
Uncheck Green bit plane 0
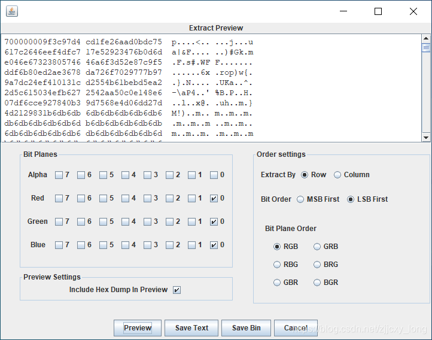click(214, 221)
